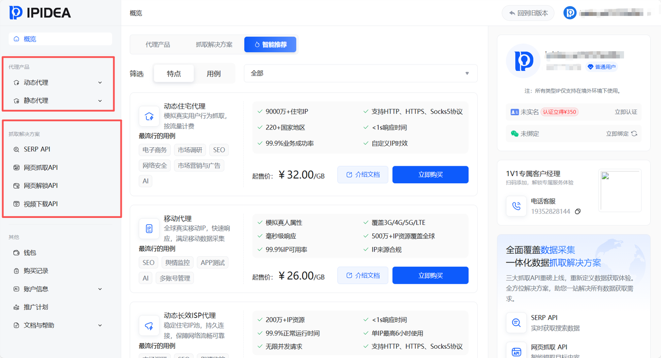Open the 全部 dropdown
This screenshot has height=358, width=661.
coord(360,73)
